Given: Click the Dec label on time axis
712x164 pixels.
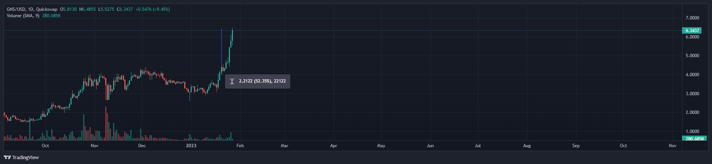Looking at the screenshot, I should [x=142, y=146].
